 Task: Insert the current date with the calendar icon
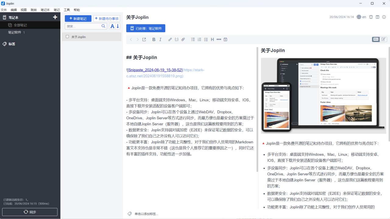pyautogui.click(x=225, y=39)
